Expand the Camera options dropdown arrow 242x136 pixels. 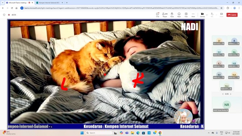tap(207, 15)
